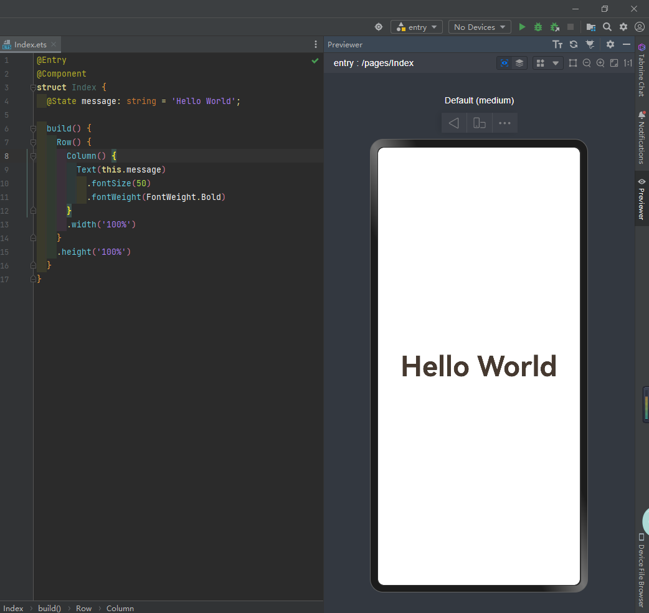Click fold end marker on line 12
Screen dimensions: 649x613
(33, 211)
